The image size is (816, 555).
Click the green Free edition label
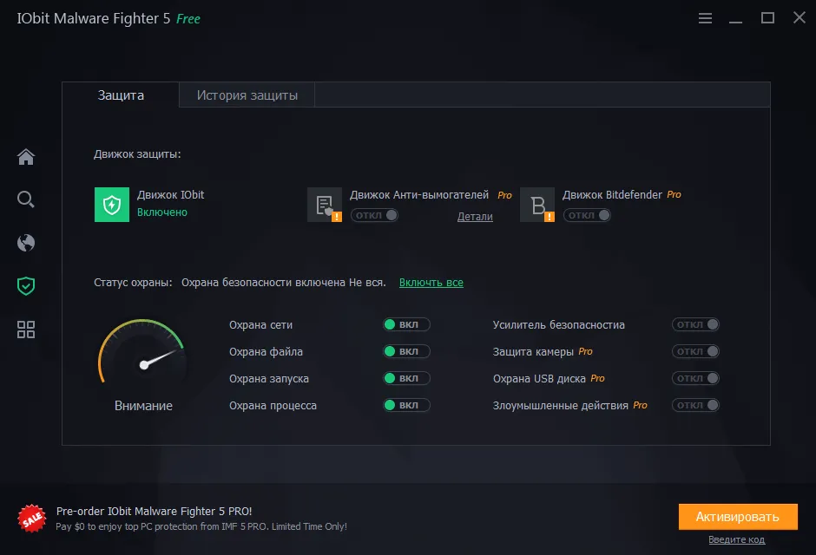pyautogui.click(x=188, y=19)
